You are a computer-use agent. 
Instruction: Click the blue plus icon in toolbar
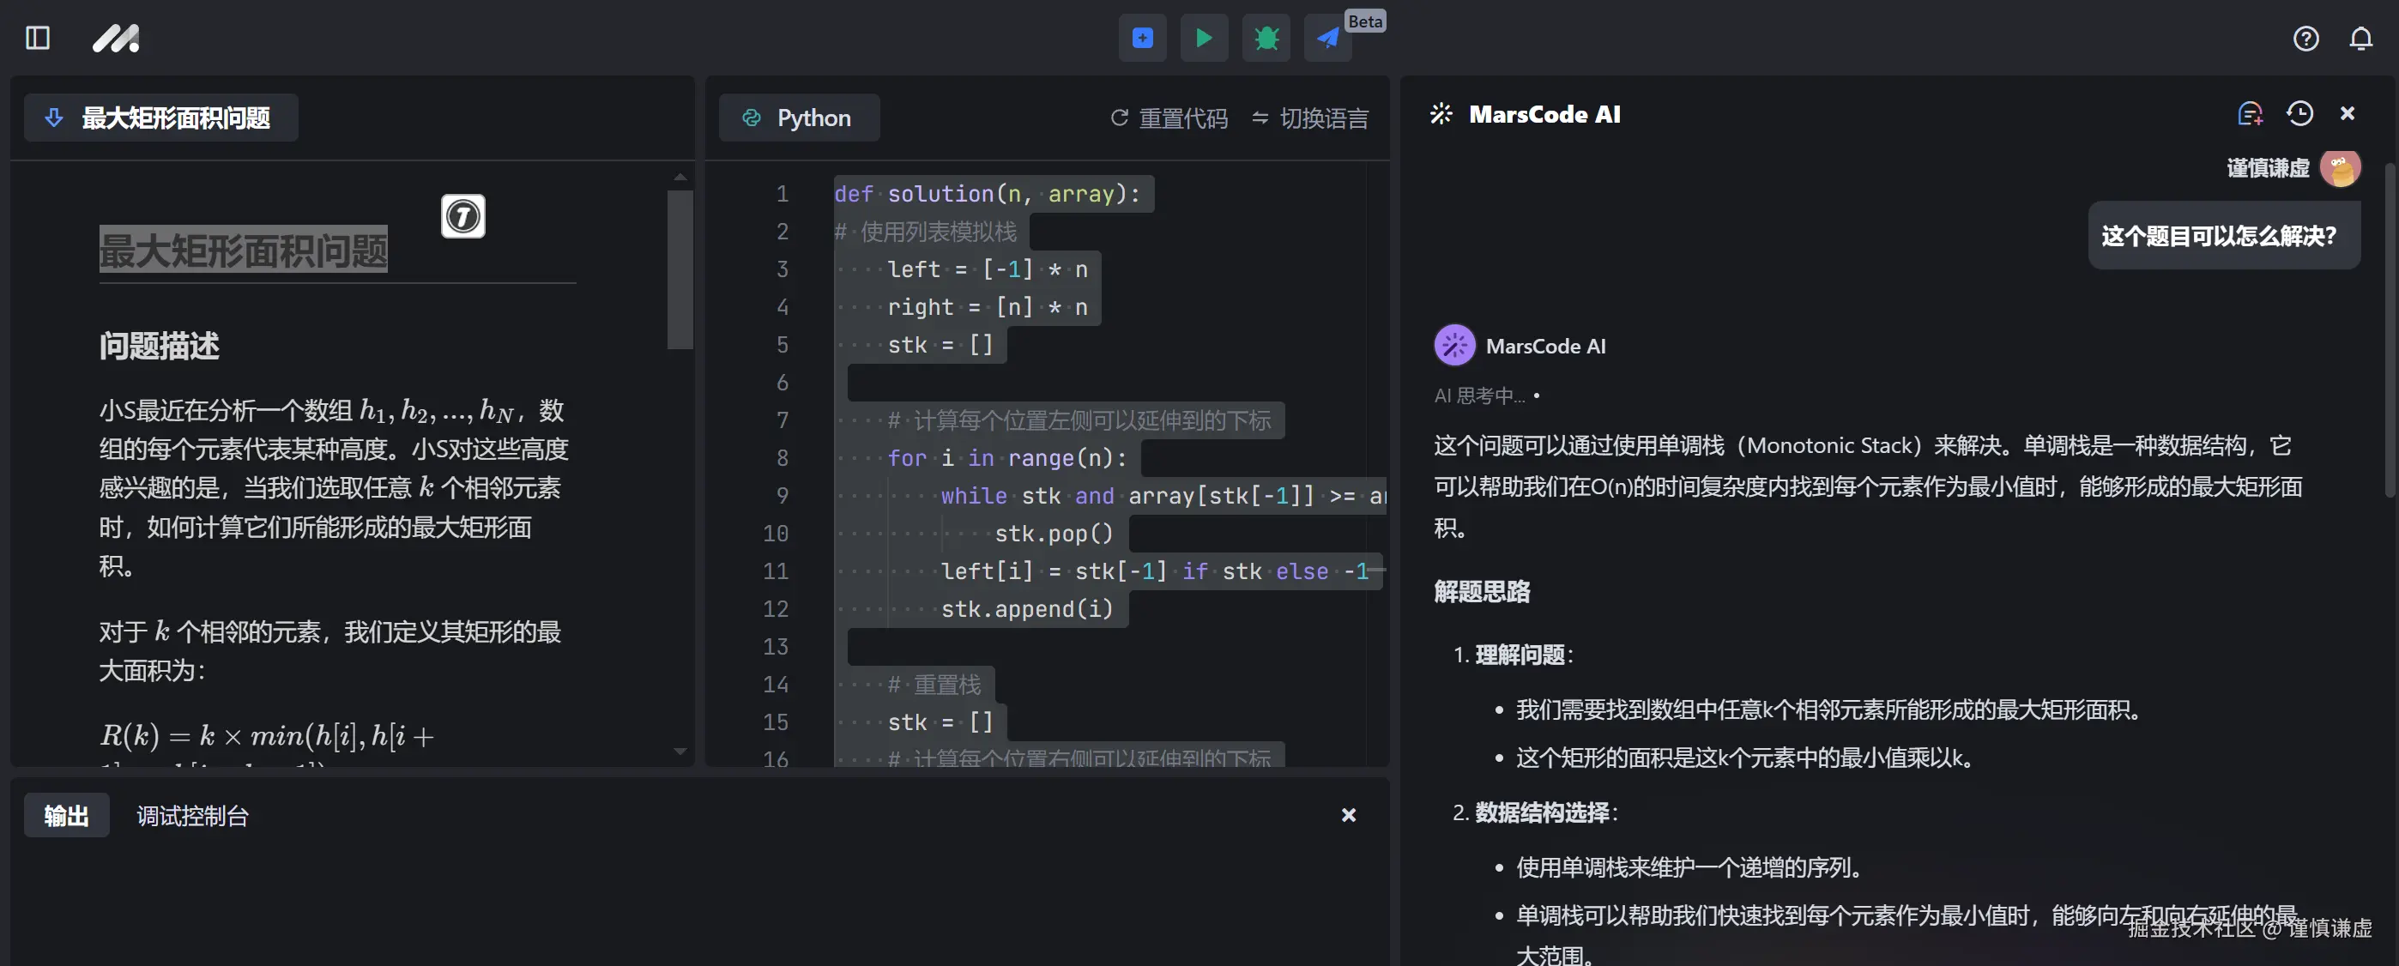click(x=1142, y=39)
